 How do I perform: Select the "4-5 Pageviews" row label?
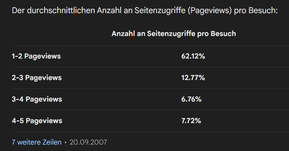37,121
